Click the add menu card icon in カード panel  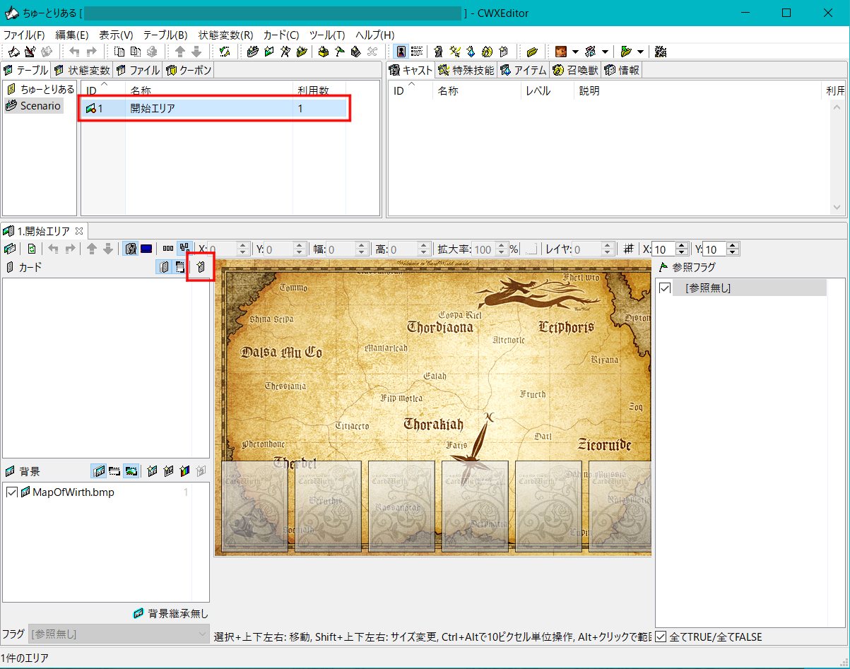click(201, 267)
